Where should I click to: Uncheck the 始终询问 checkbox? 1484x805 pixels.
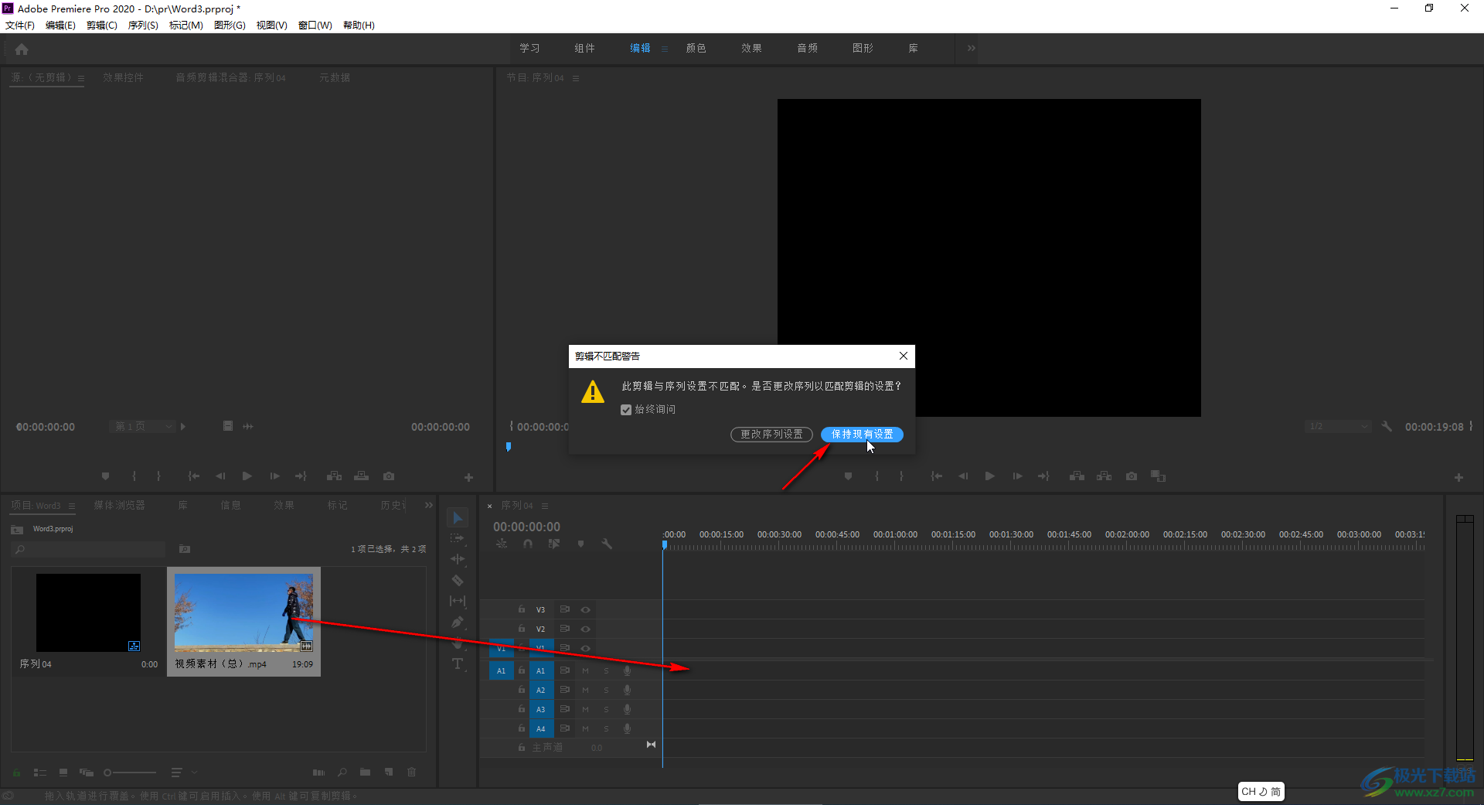coord(626,410)
